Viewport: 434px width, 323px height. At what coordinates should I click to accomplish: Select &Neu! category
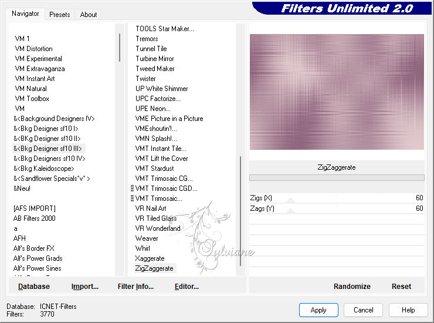pos(22,189)
